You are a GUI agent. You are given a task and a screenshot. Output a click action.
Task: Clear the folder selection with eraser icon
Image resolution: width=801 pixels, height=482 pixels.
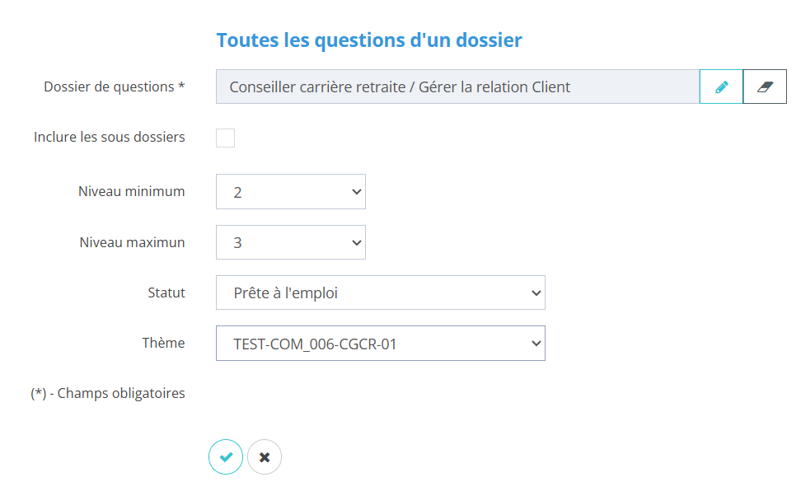click(x=765, y=87)
